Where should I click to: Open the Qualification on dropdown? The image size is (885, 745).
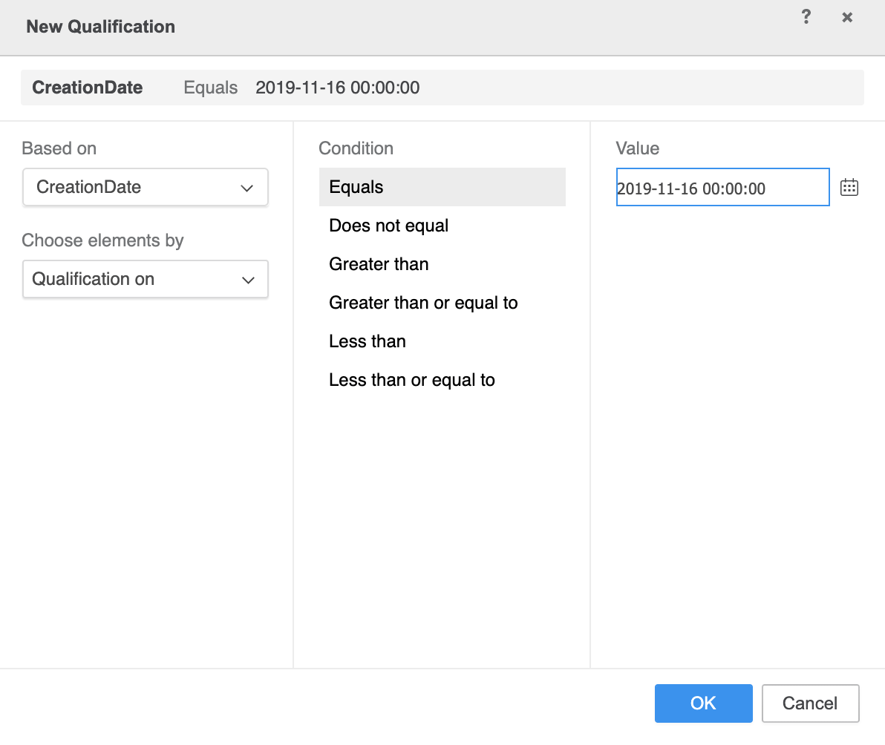(145, 280)
